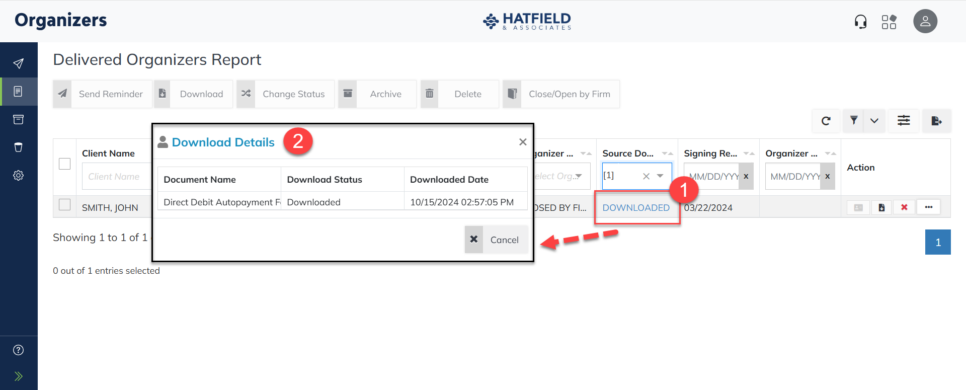This screenshot has height=390, width=966.
Task: Open the Source Document filter dropdown
Action: [660, 176]
